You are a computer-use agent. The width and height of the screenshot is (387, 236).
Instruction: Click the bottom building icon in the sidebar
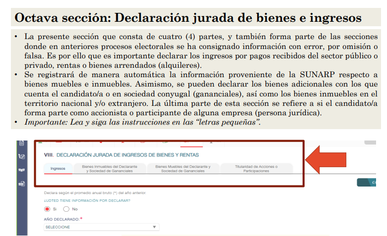click(x=21, y=184)
